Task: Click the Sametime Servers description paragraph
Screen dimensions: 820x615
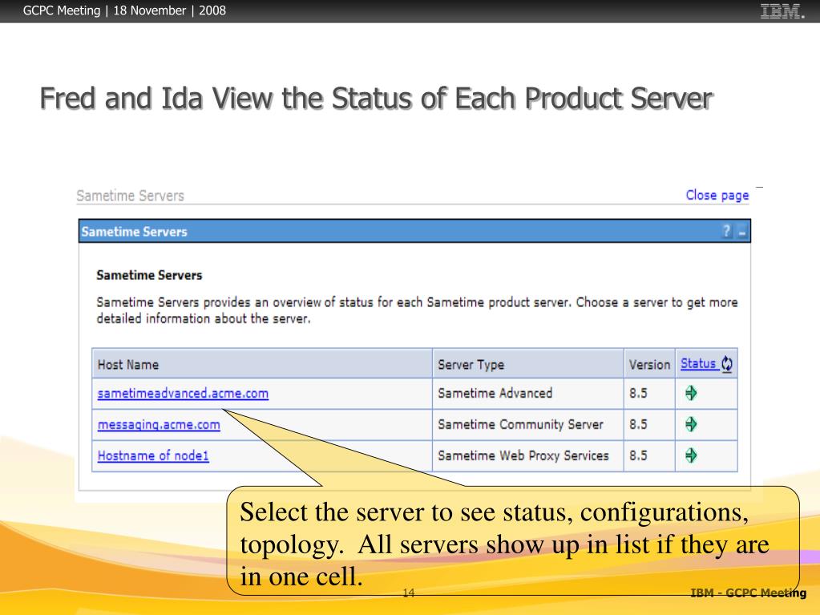Action: [x=417, y=310]
